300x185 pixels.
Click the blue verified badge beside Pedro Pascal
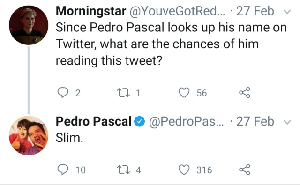pyautogui.click(x=140, y=121)
